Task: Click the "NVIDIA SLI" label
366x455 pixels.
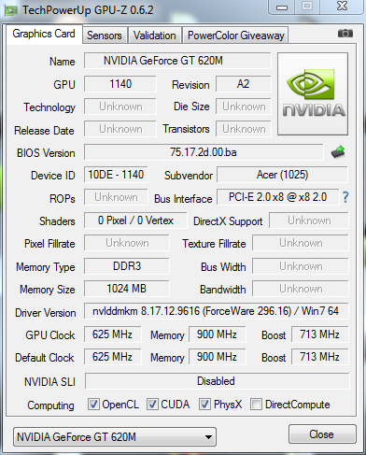Action: tap(49, 382)
